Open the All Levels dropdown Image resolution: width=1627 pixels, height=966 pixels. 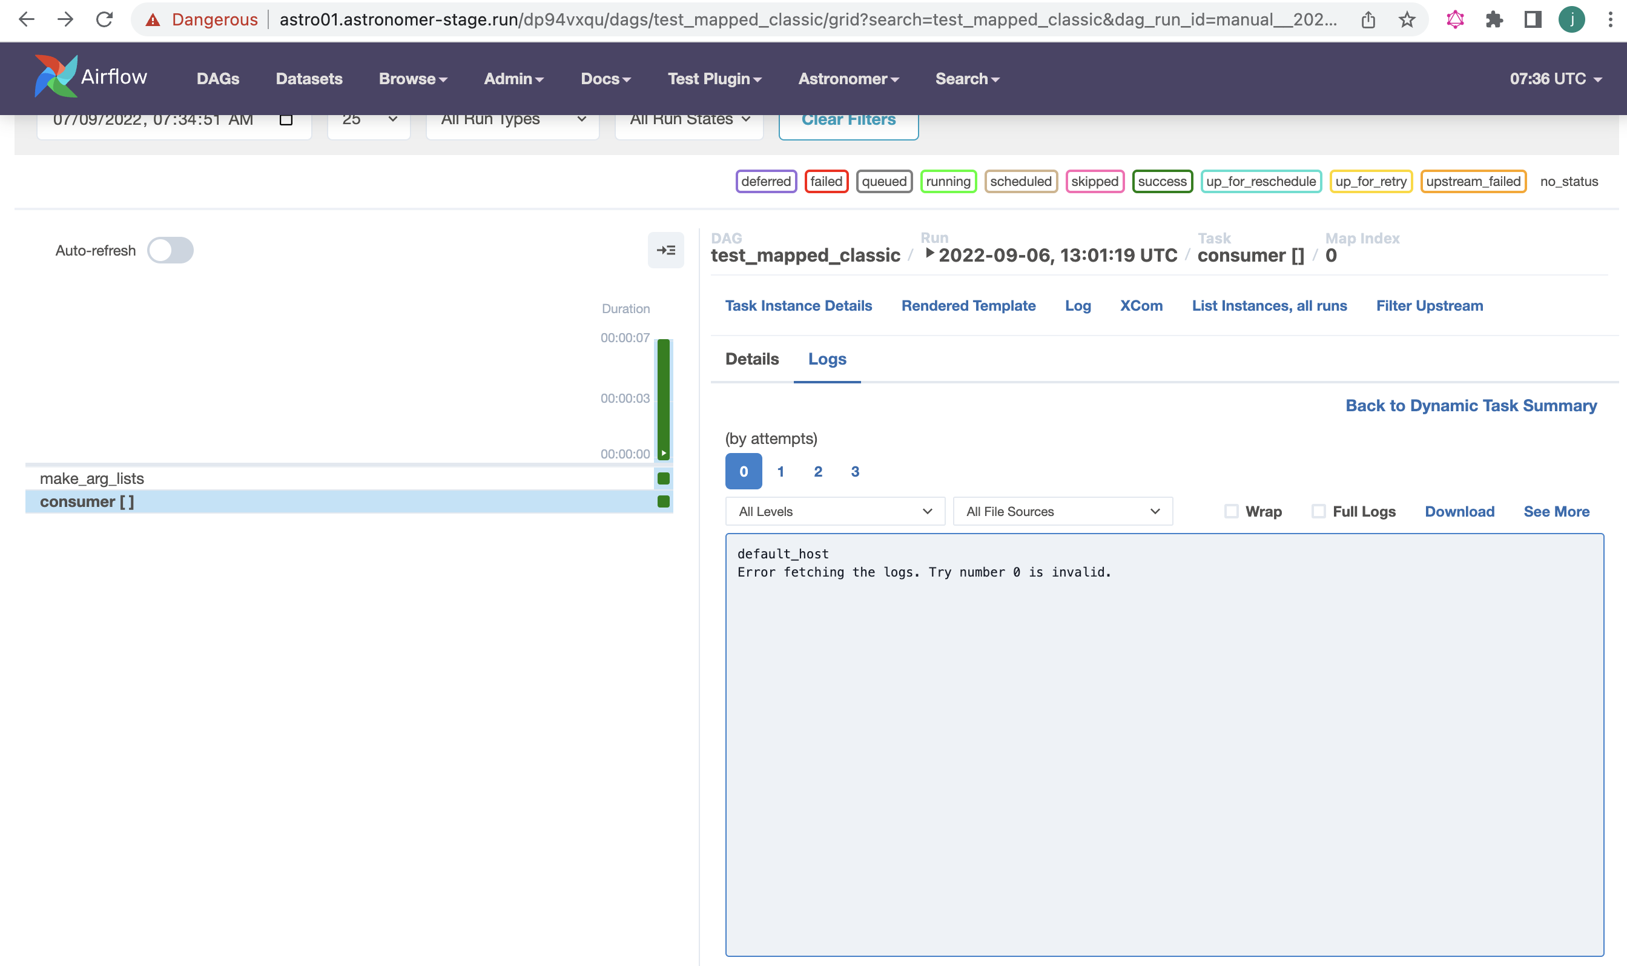point(834,512)
